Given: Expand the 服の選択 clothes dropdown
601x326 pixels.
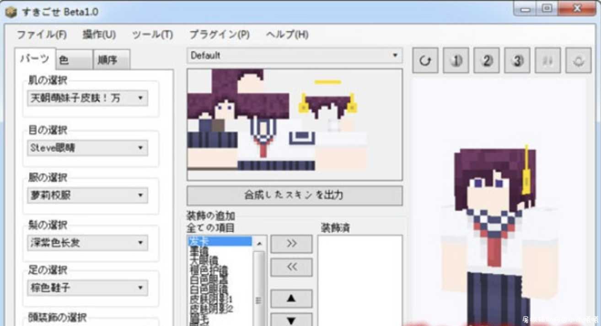Looking at the screenshot, I should tap(87, 195).
